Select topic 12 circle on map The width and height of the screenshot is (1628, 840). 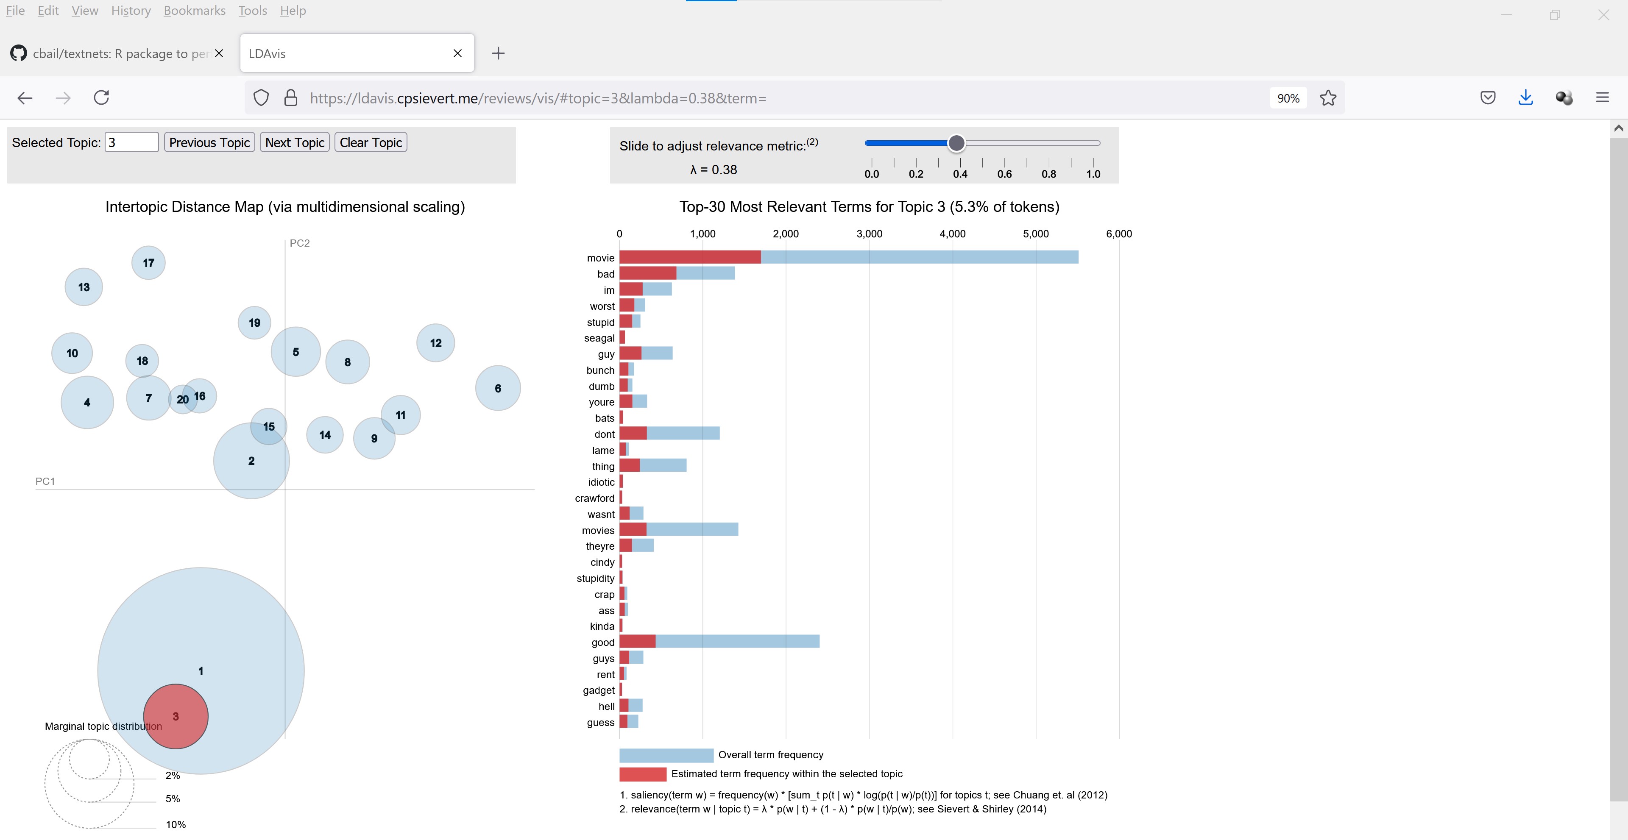(x=435, y=343)
